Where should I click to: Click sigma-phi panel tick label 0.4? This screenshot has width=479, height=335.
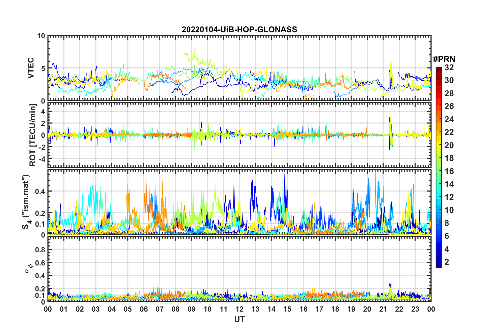point(40,276)
